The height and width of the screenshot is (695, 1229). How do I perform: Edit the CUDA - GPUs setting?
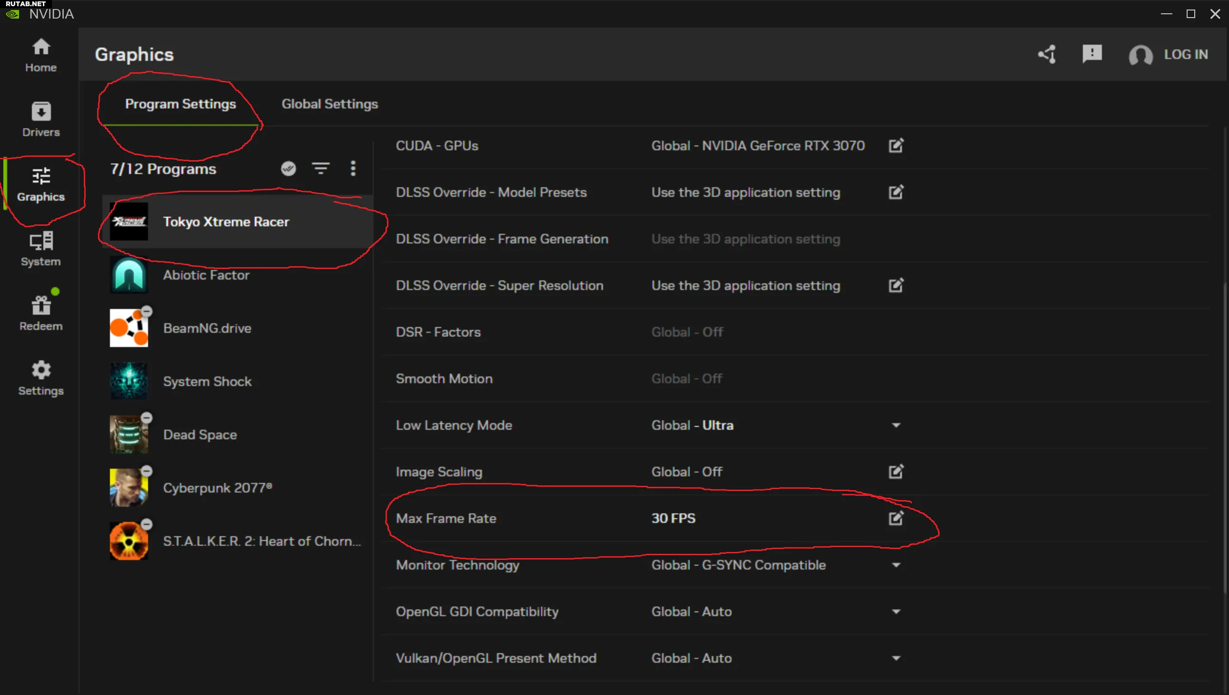pyautogui.click(x=896, y=145)
